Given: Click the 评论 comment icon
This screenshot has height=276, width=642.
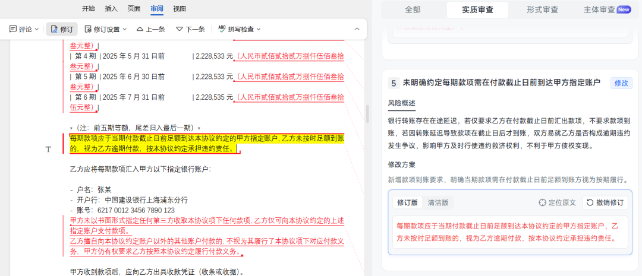Looking at the screenshot, I should 13,29.
